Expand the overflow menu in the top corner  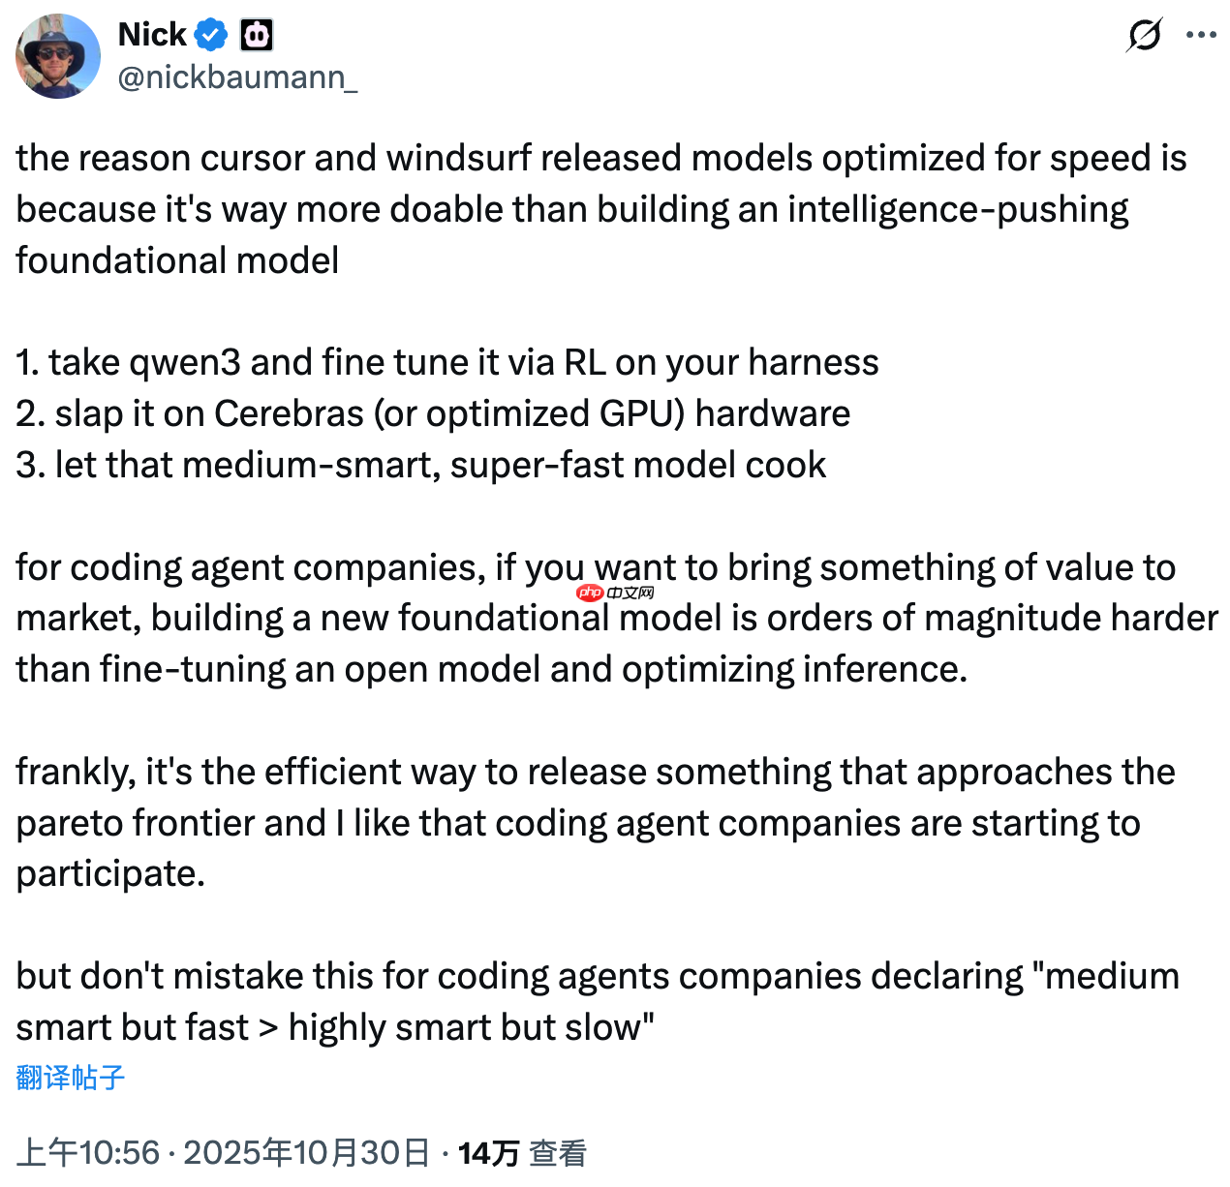(x=1201, y=33)
